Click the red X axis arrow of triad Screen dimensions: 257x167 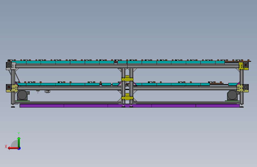click(13, 148)
